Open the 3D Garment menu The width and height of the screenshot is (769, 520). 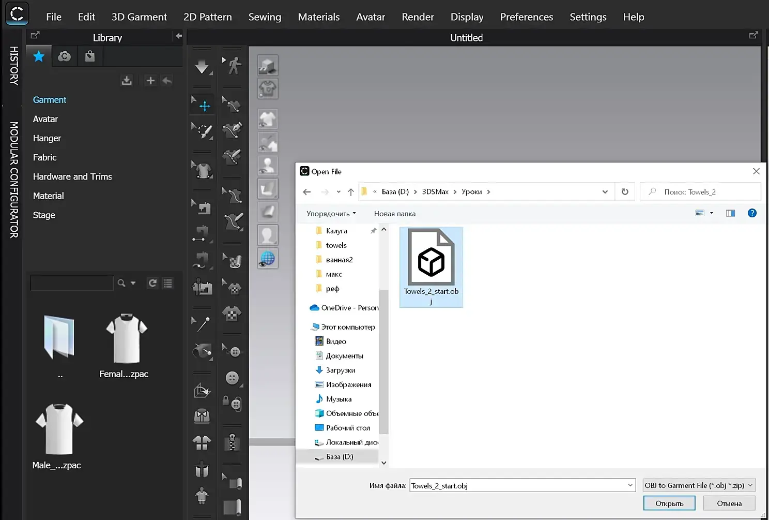(139, 17)
